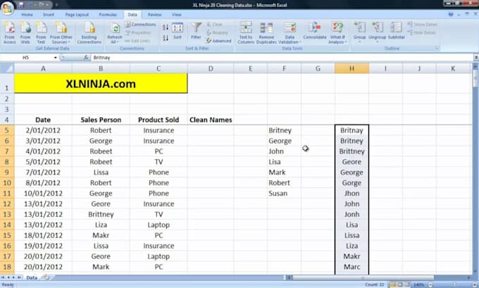479x288 pixels.
Task: Click the Office button logo
Action: tap(7, 8)
